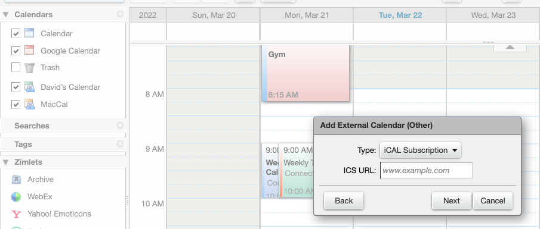The width and height of the screenshot is (540, 229).
Task: Click the MacCal shared calendar icon
Action: (x=29, y=104)
